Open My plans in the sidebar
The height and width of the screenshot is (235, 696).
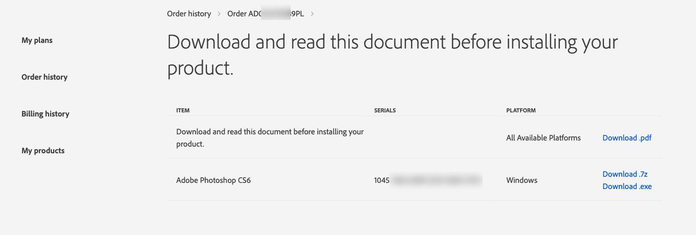click(x=37, y=40)
